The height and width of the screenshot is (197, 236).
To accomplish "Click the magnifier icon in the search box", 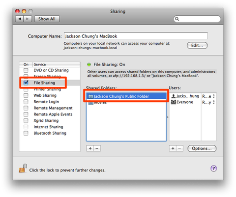I will tap(177, 19).
